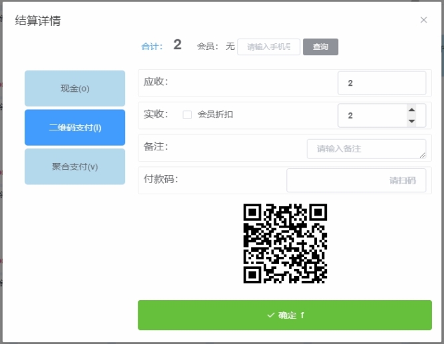This screenshot has width=444, height=344.
Task: Click the payment QR code image
Action: pos(285,244)
